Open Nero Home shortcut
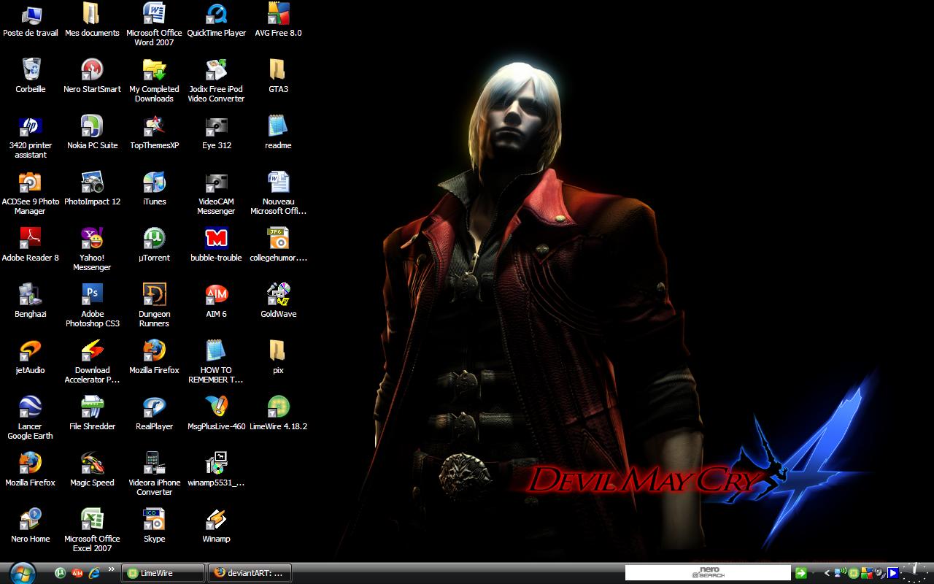 (31, 526)
